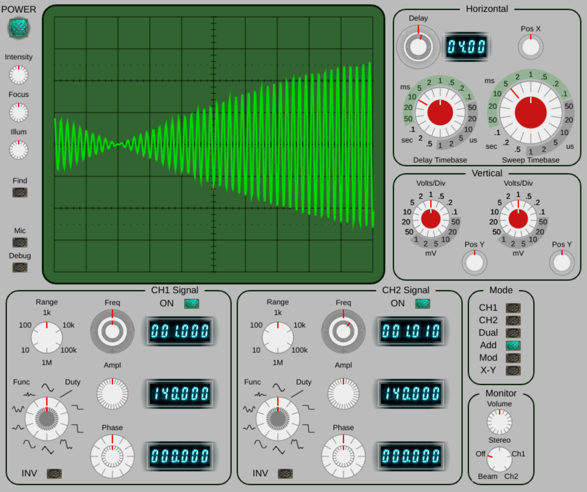Select X-Y mode button

point(513,370)
